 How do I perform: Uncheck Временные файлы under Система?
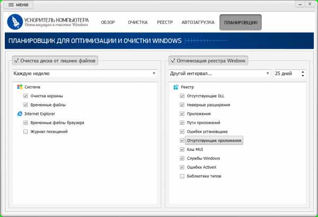tap(25, 105)
